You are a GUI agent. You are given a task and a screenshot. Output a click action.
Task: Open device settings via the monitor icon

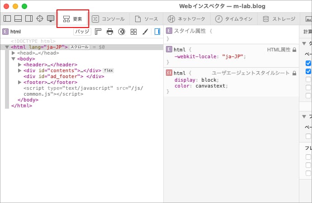(51, 18)
